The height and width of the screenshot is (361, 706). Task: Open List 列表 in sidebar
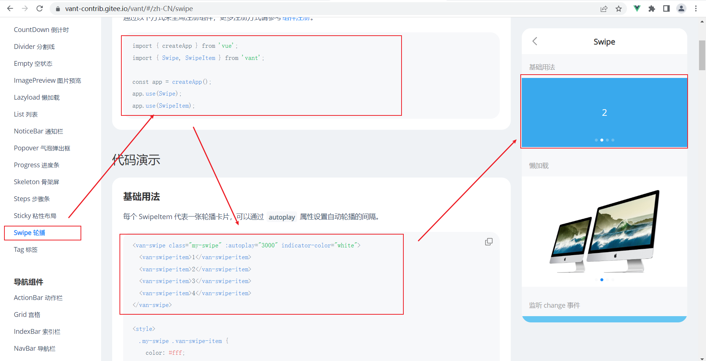[x=26, y=114]
